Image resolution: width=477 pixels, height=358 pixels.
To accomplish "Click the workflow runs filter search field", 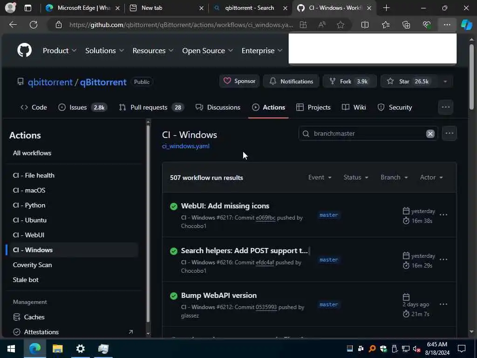I will (368, 134).
